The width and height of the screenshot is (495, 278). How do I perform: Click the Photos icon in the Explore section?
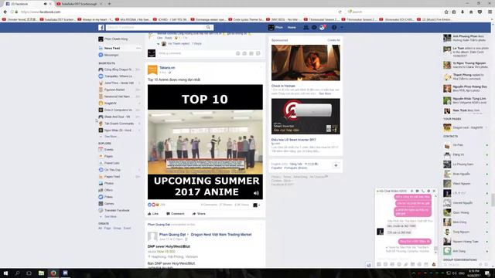pos(101,184)
